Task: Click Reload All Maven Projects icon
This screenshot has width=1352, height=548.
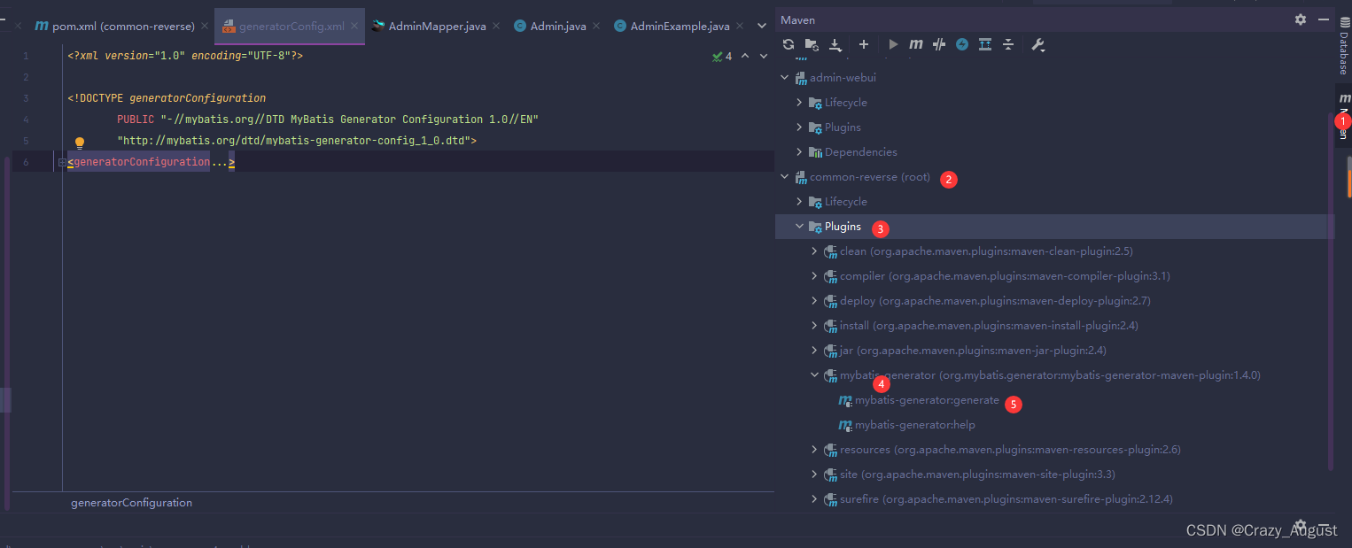Action: point(789,44)
